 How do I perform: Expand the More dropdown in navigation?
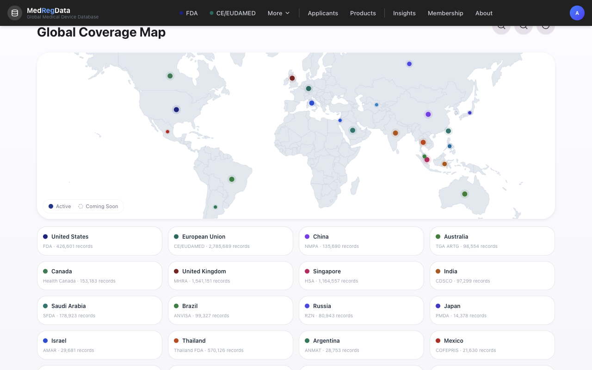coord(279,13)
